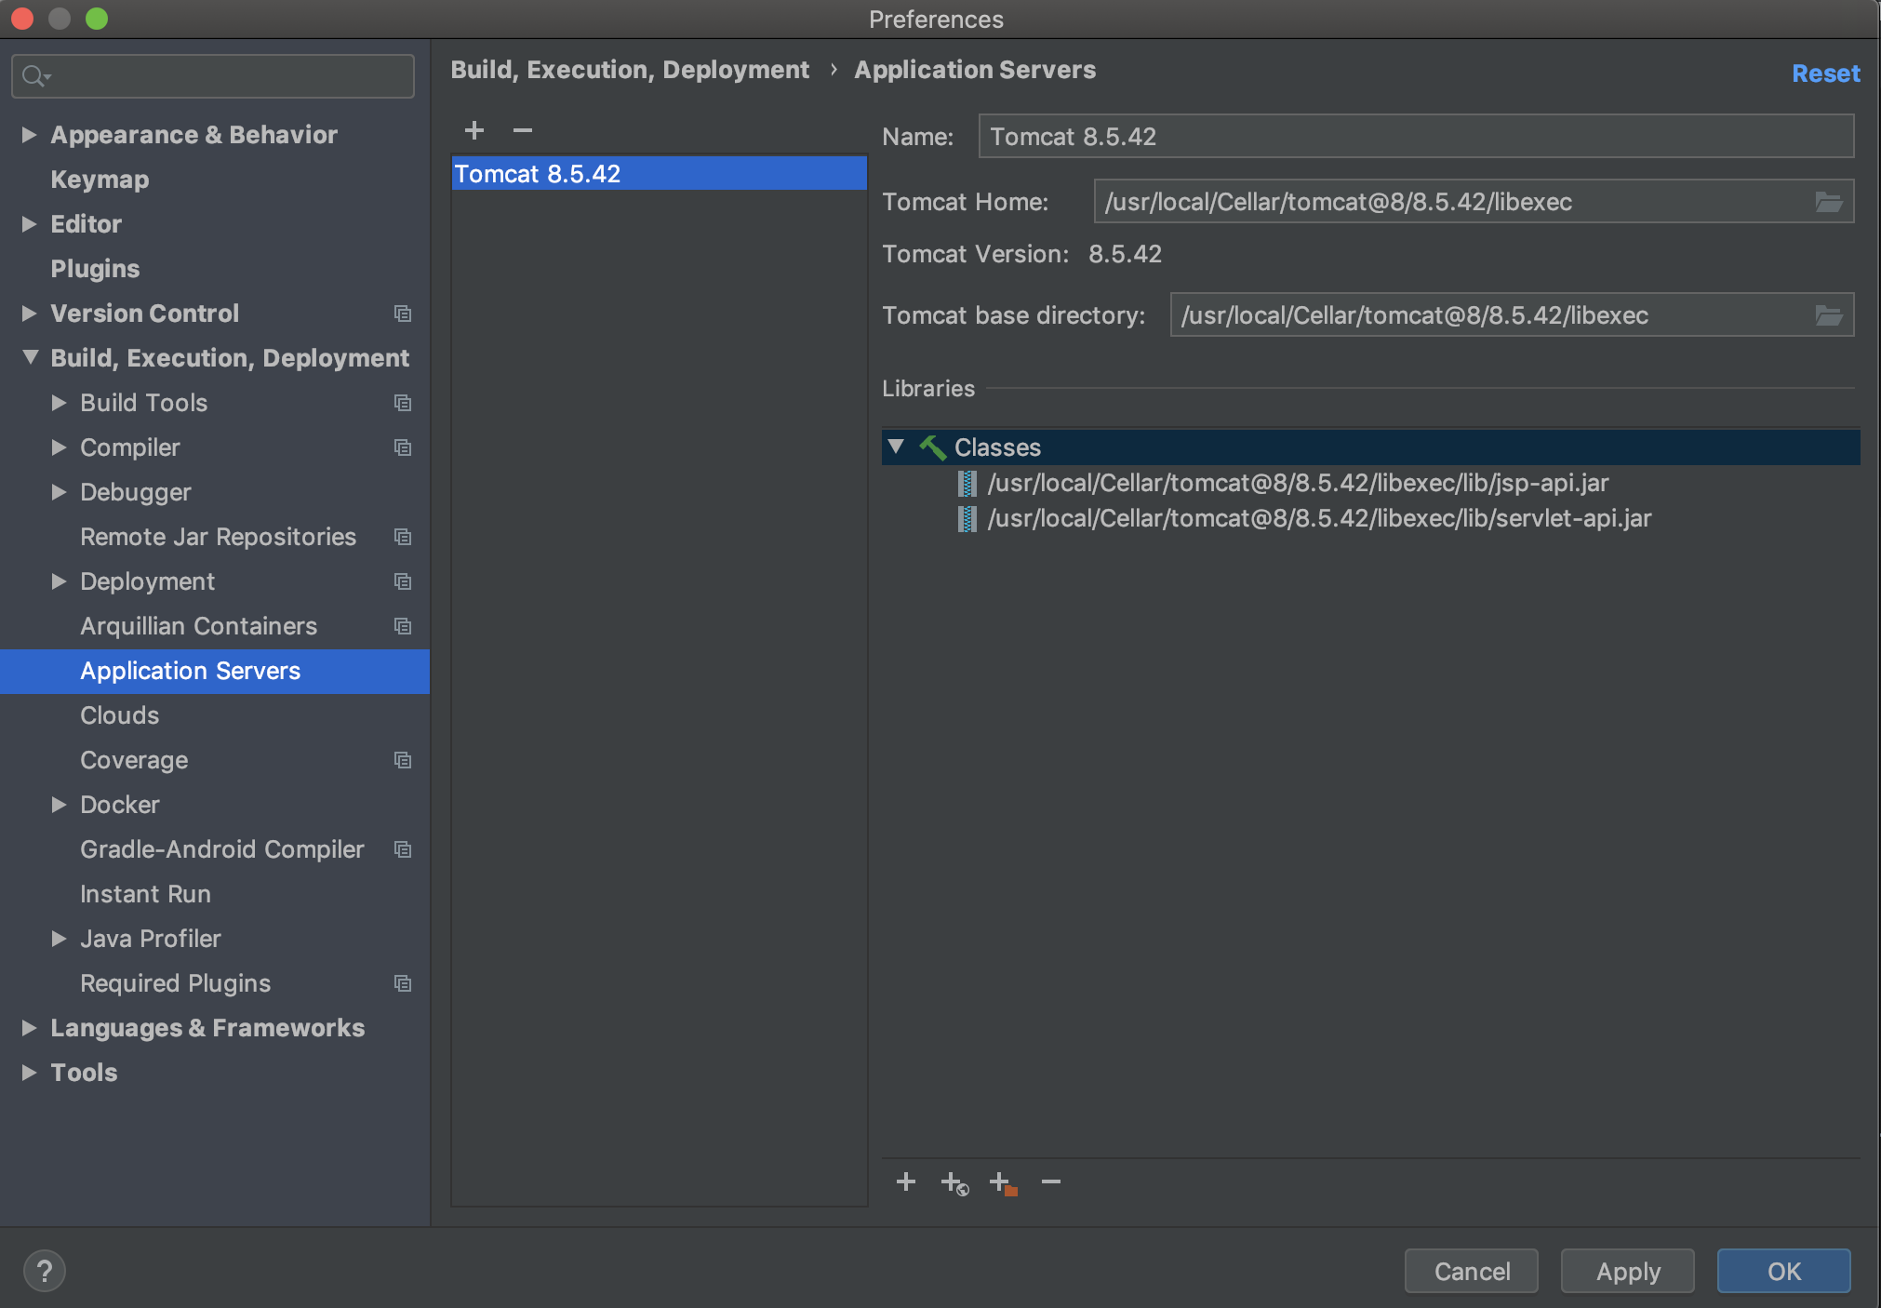Browse for Tomcat Home folder

pyautogui.click(x=1828, y=202)
